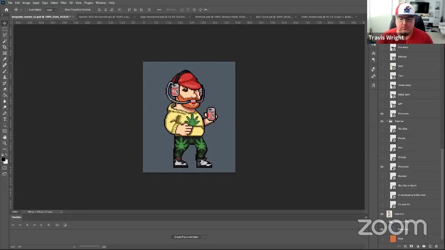Select the Brush tool

5,71
